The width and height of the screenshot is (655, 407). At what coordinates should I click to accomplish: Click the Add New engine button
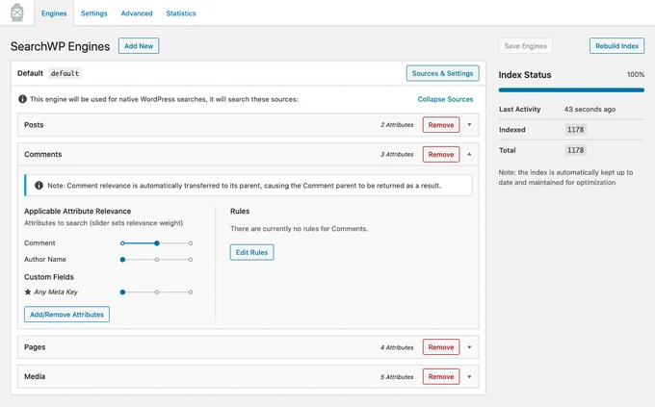[139, 46]
